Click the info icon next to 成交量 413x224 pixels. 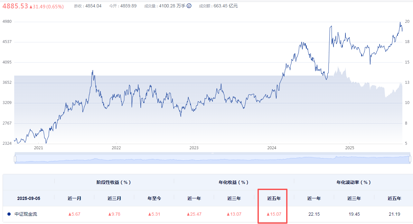pyautogui.click(x=189, y=6)
